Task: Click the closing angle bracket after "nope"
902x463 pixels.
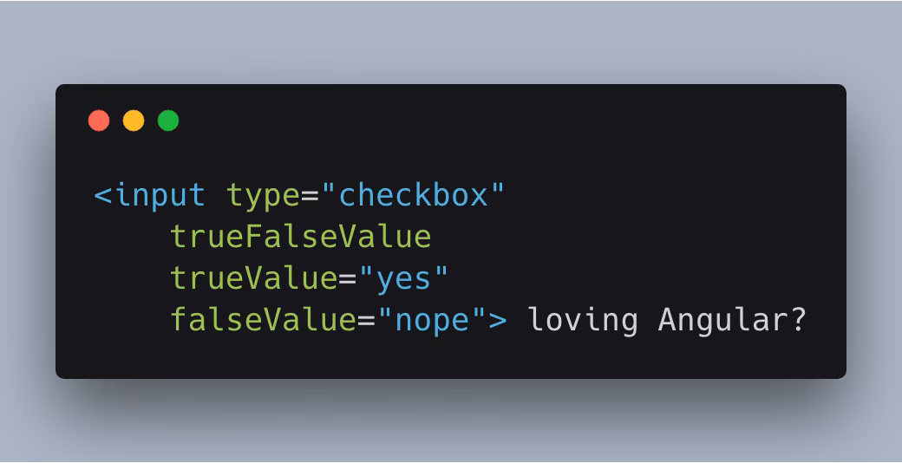Action: point(498,320)
